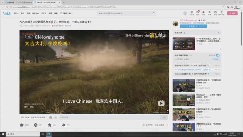Click 发消息 next to uploader name

click(x=202, y=20)
